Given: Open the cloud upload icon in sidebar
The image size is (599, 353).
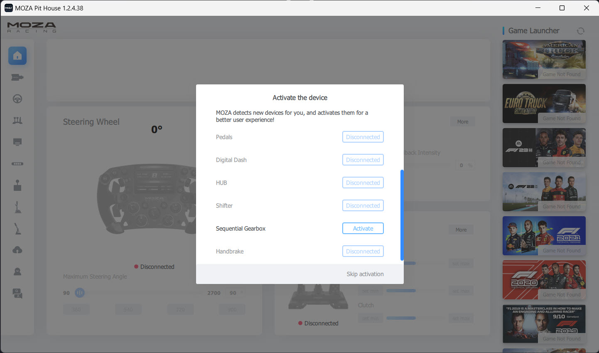Looking at the screenshot, I should (17, 250).
